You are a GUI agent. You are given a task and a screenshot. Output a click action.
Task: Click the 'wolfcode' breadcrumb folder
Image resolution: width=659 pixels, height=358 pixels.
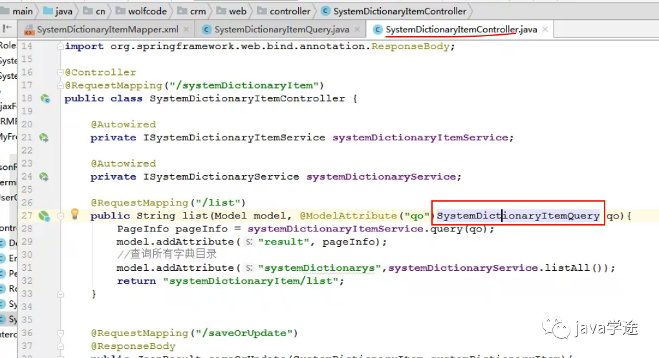pyautogui.click(x=142, y=12)
